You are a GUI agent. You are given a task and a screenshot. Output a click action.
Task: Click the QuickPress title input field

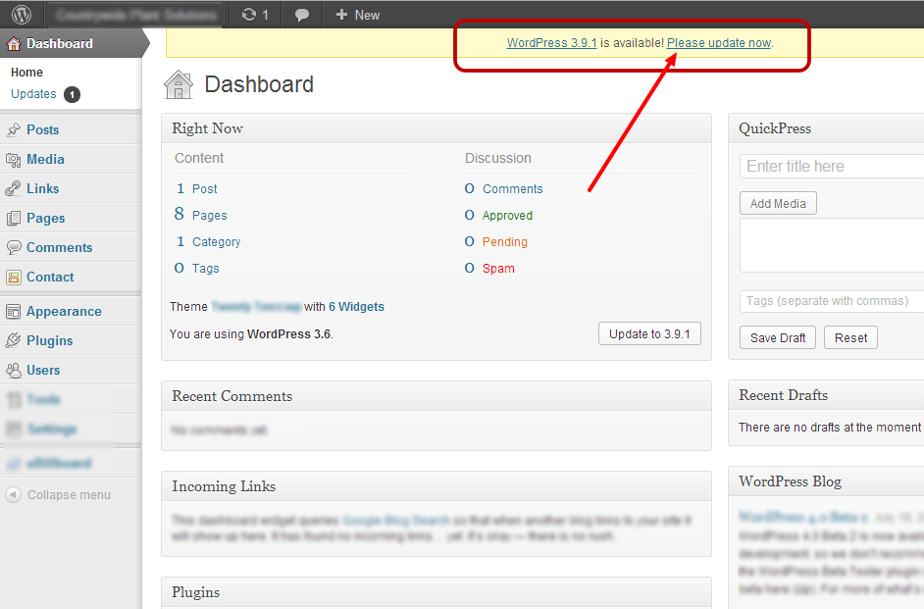point(832,166)
